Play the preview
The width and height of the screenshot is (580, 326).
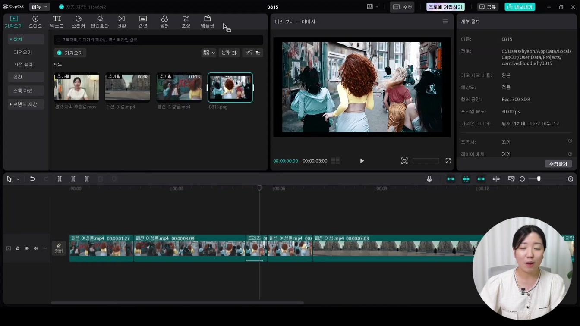click(362, 161)
